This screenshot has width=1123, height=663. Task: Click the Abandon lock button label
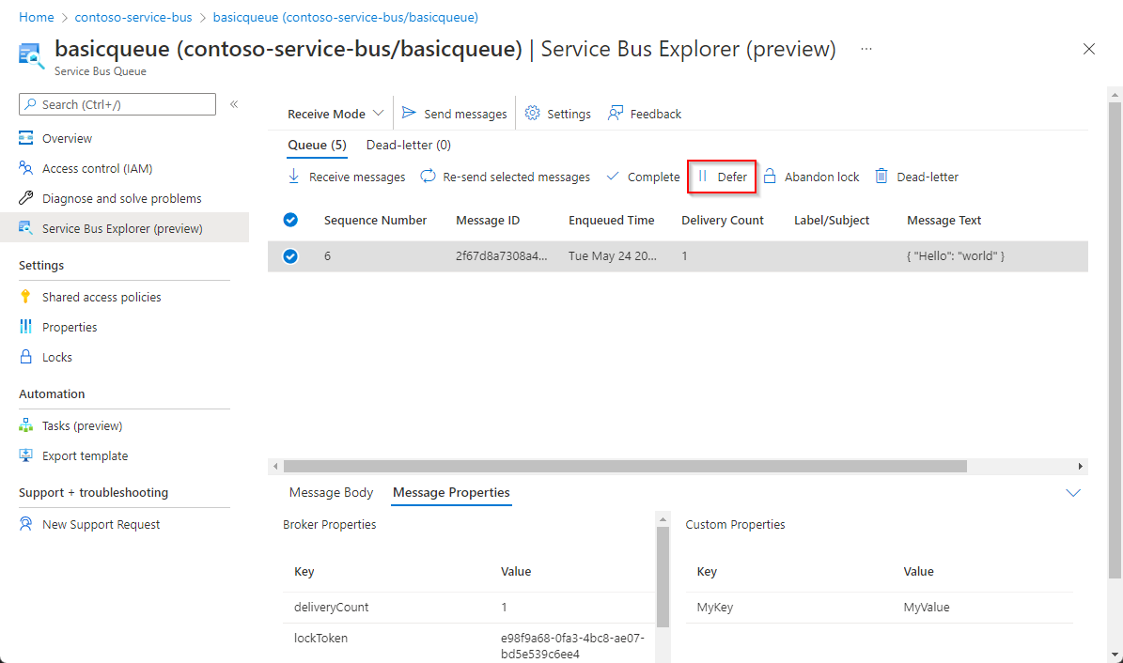821,177
